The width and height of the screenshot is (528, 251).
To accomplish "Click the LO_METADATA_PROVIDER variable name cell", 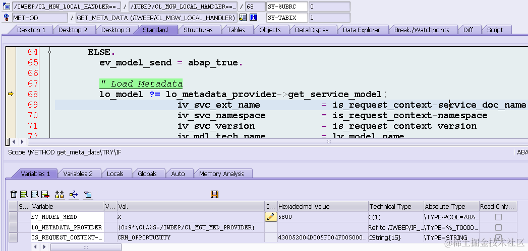I will click(68, 227).
